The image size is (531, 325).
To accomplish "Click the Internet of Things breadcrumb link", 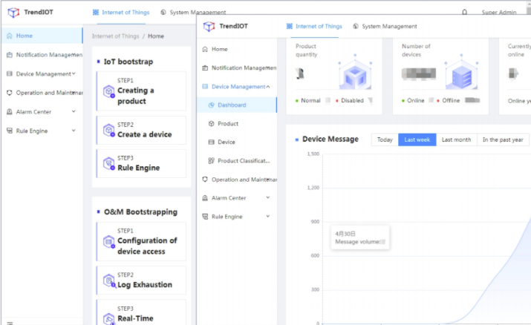I will (117, 36).
